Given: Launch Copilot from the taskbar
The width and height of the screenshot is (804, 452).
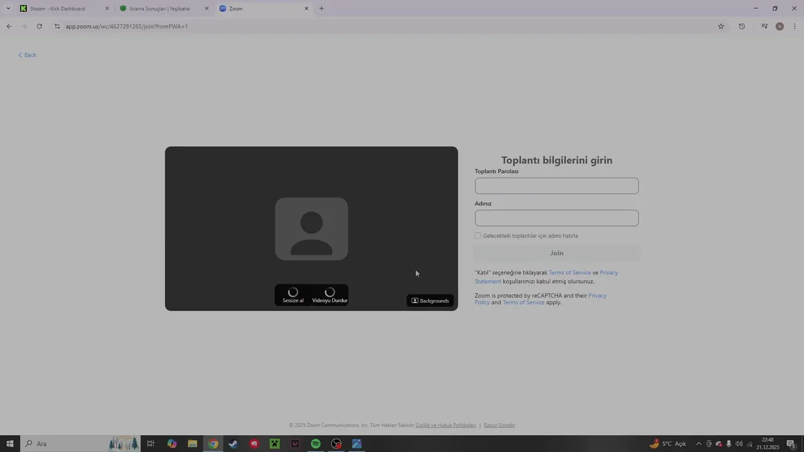Looking at the screenshot, I should click(171, 444).
